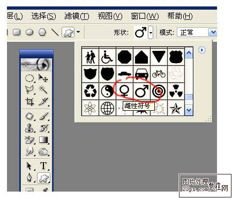Choose the Healing Brush tool
The image size is (232, 198).
pyautogui.click(x=29, y=116)
